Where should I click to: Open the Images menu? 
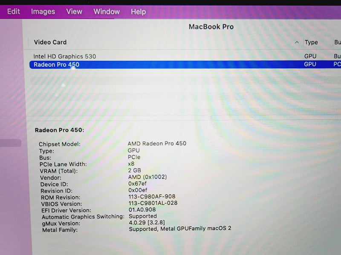(43, 11)
